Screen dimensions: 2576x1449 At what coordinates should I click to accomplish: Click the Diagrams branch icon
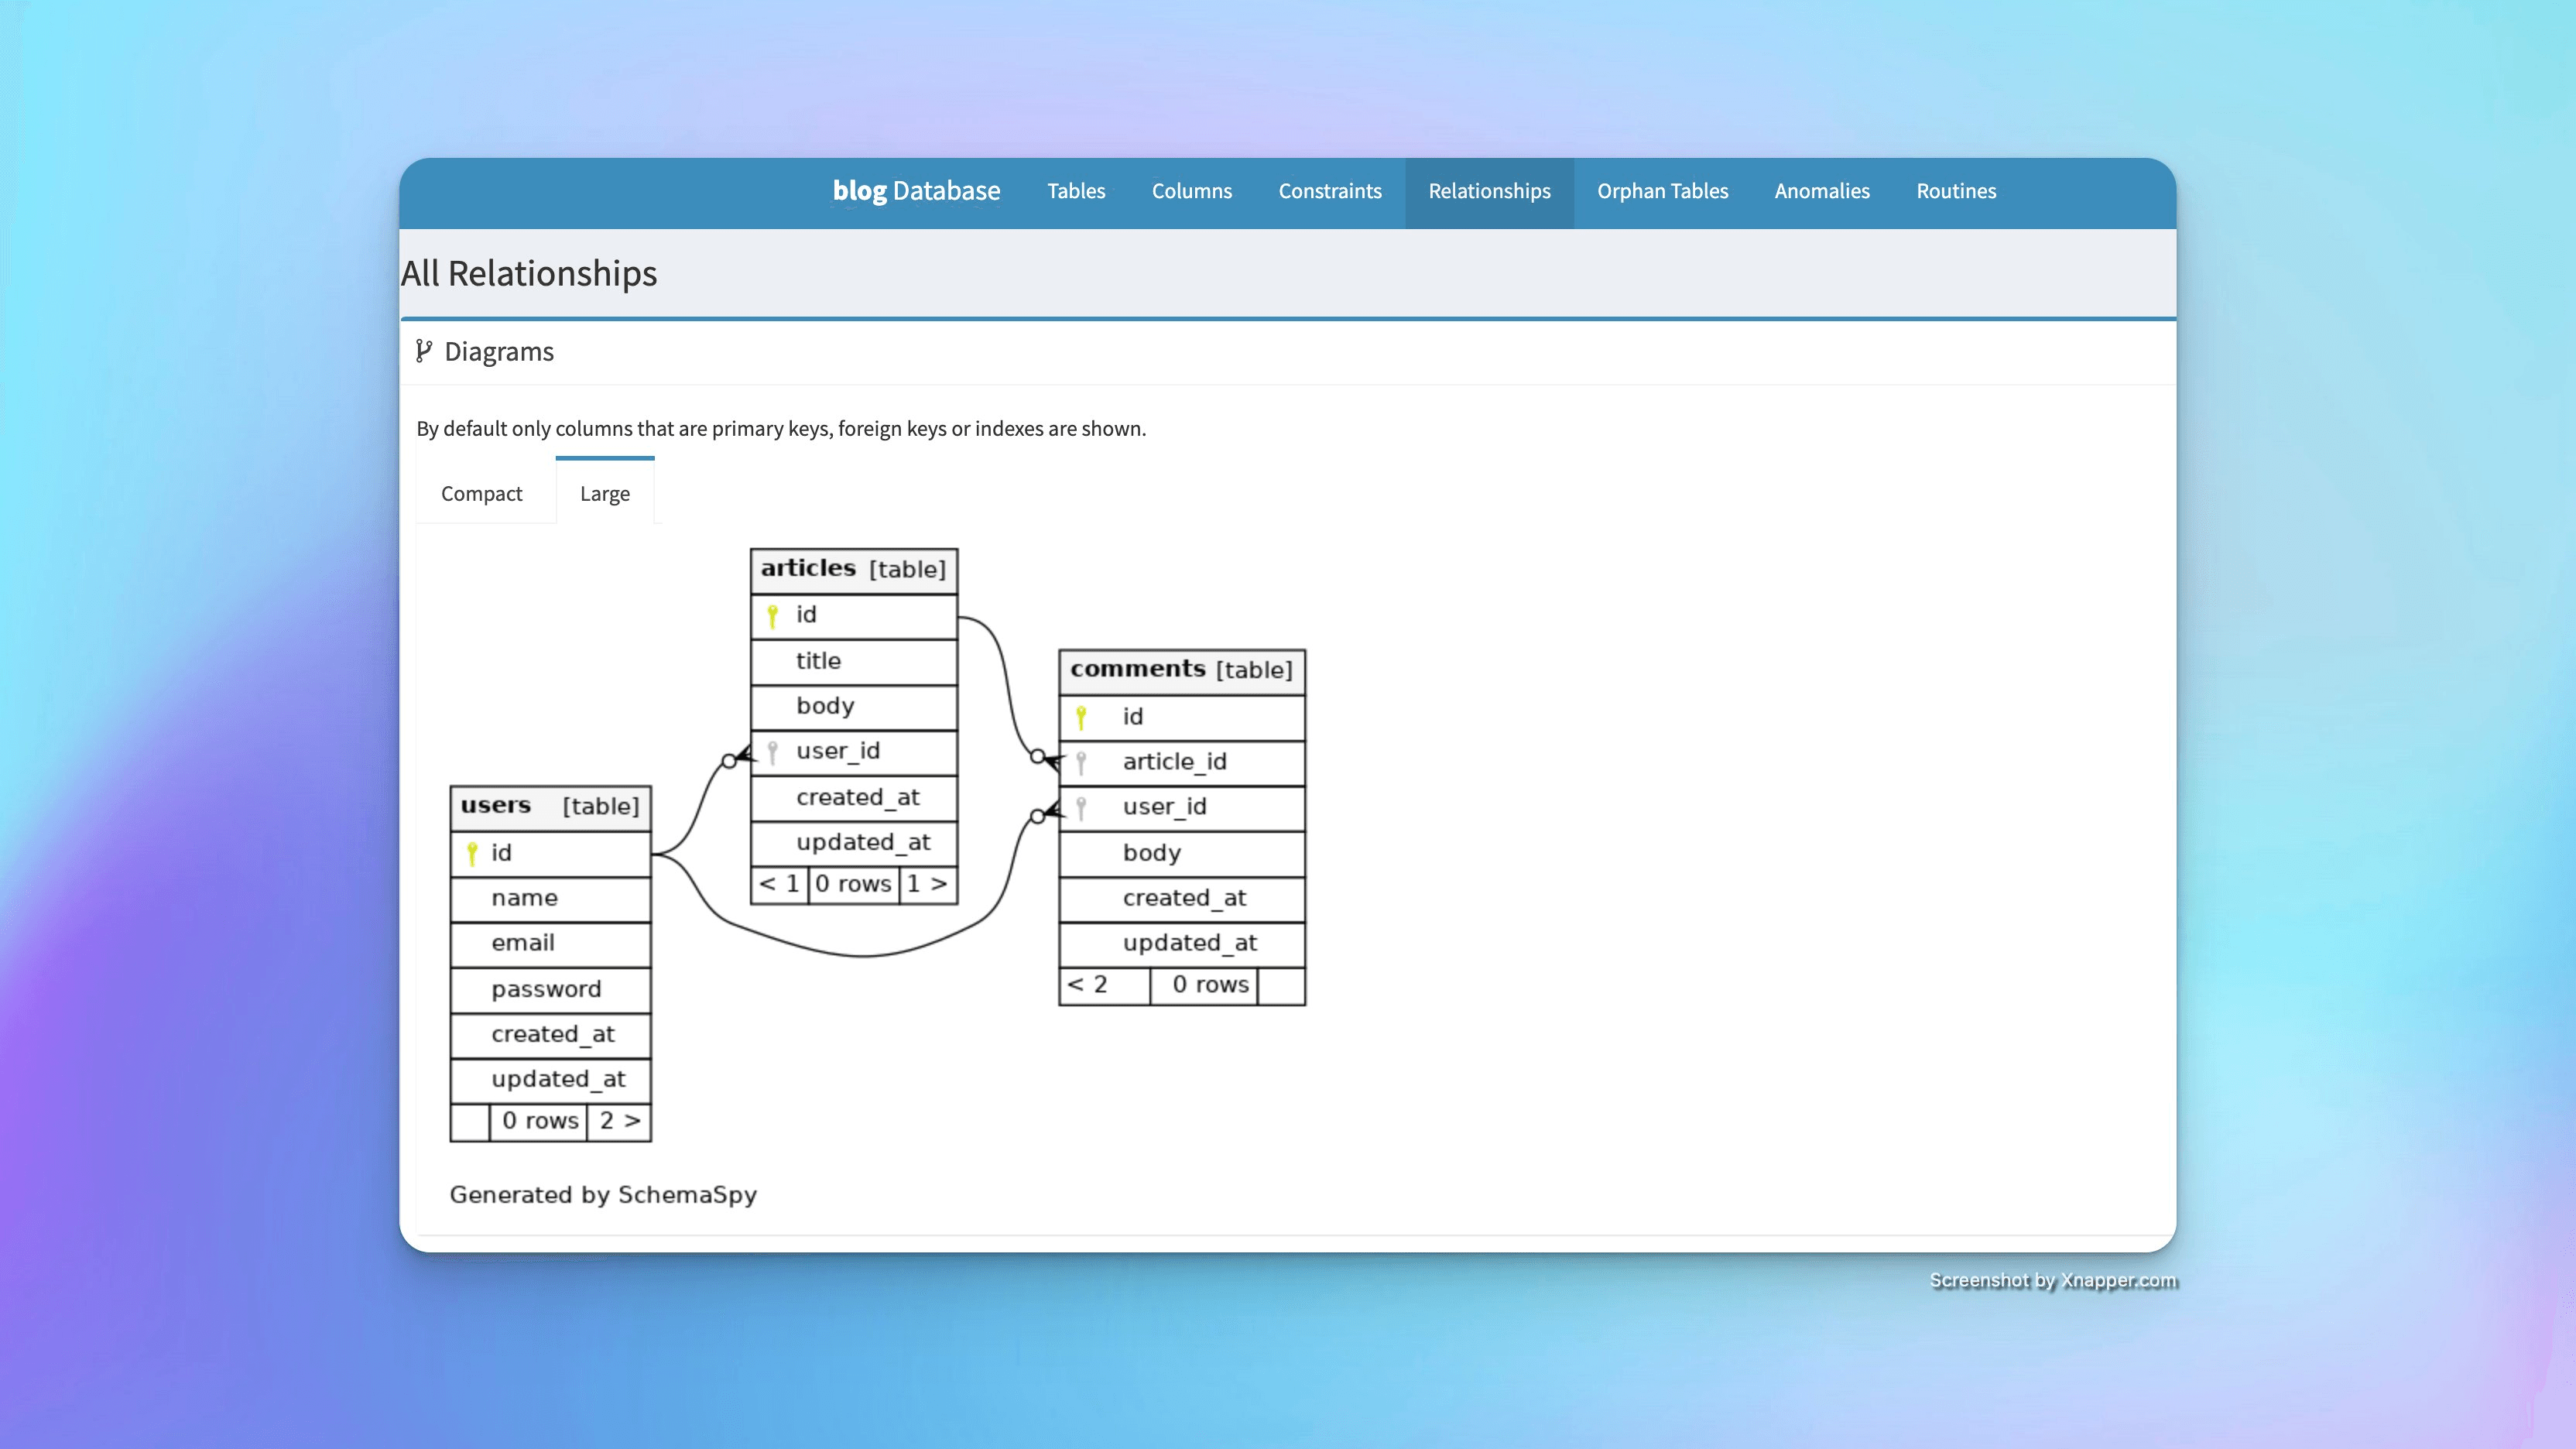(424, 351)
